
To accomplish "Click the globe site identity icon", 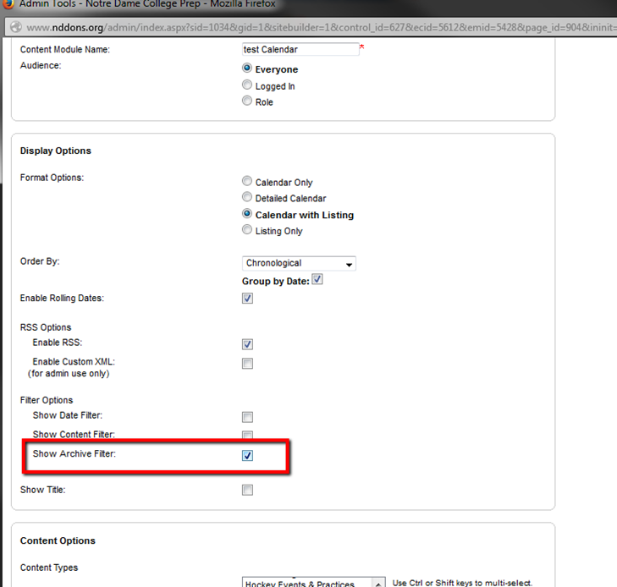I will (16, 27).
